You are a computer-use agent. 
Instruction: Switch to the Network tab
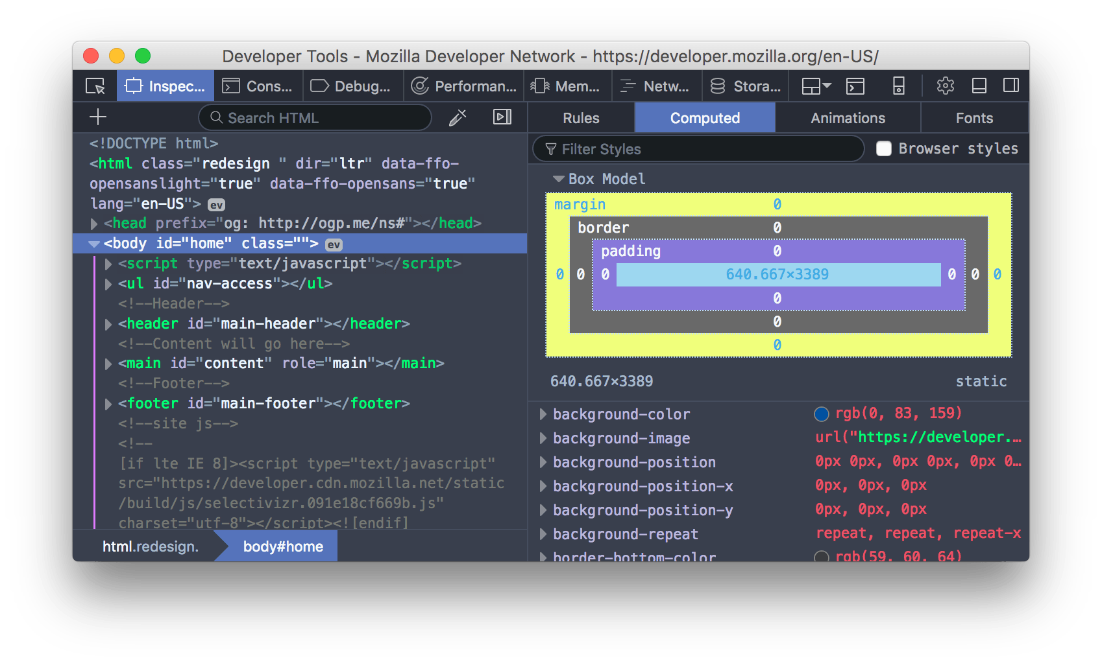[655, 86]
